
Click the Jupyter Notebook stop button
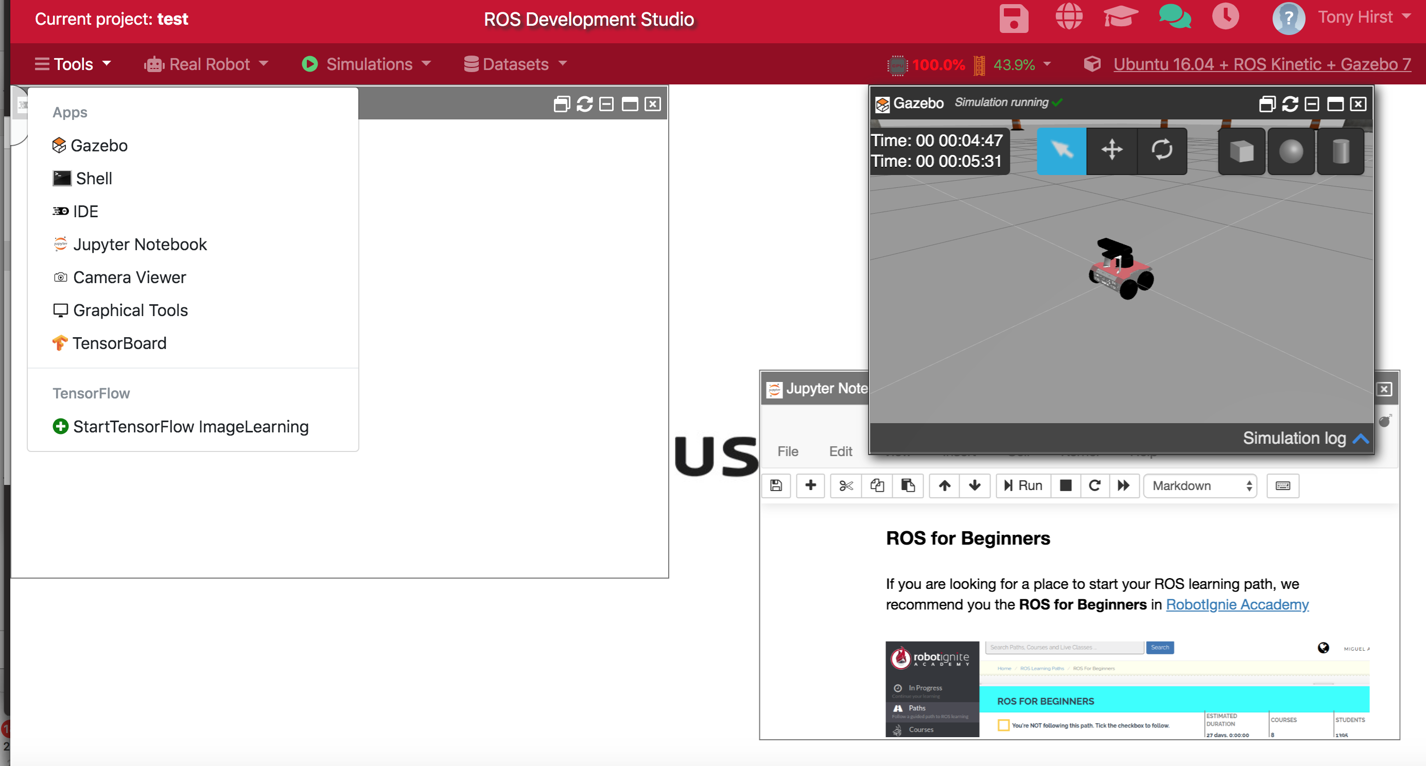[x=1064, y=485]
